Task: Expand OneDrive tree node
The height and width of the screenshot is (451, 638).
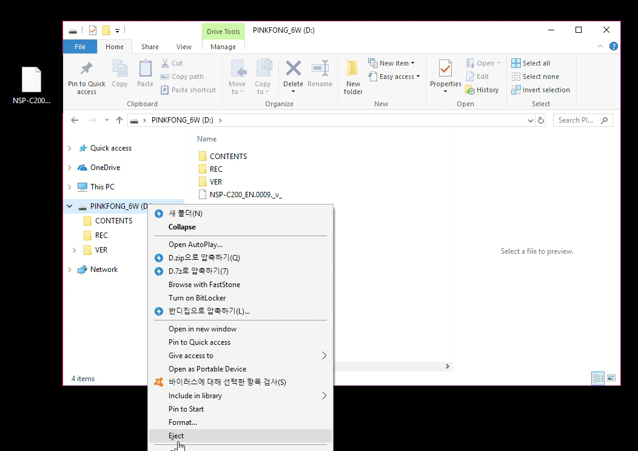Action: [x=70, y=168]
